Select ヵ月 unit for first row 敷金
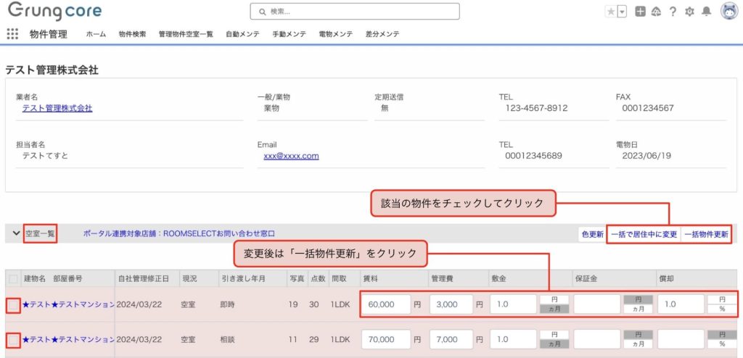 click(554, 309)
